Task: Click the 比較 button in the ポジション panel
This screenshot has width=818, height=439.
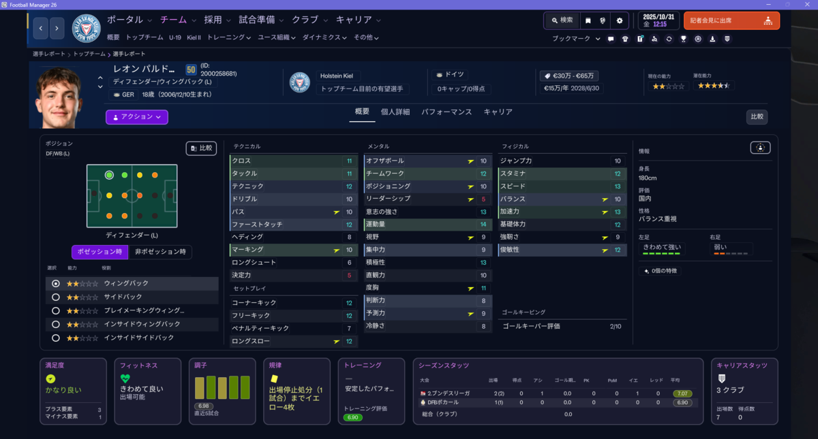Action: point(201,148)
